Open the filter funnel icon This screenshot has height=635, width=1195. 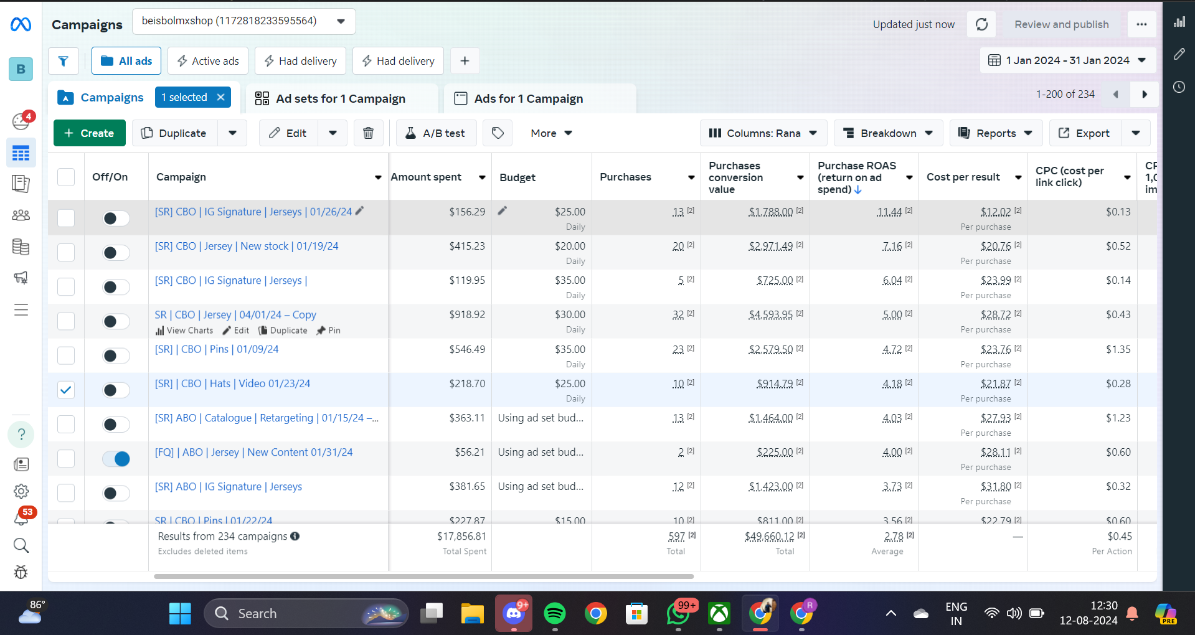64,61
